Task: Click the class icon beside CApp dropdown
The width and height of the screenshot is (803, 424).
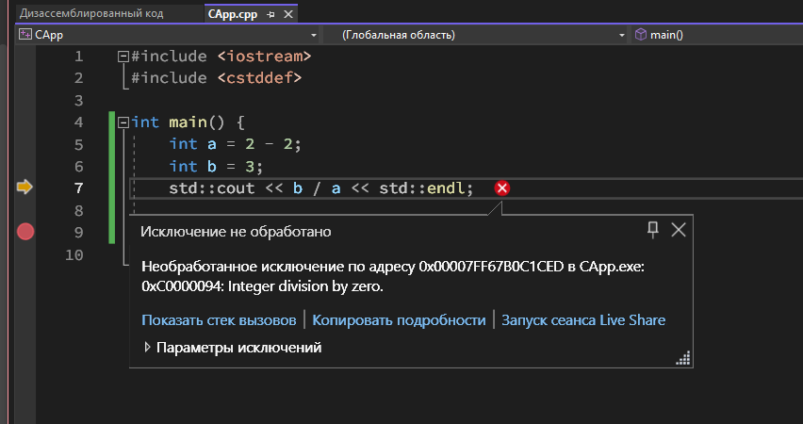Action: tap(25, 35)
